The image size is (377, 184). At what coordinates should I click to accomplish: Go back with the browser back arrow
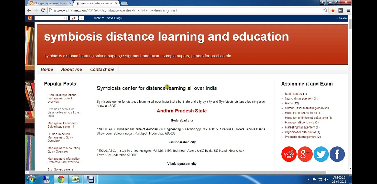coord(29,10)
